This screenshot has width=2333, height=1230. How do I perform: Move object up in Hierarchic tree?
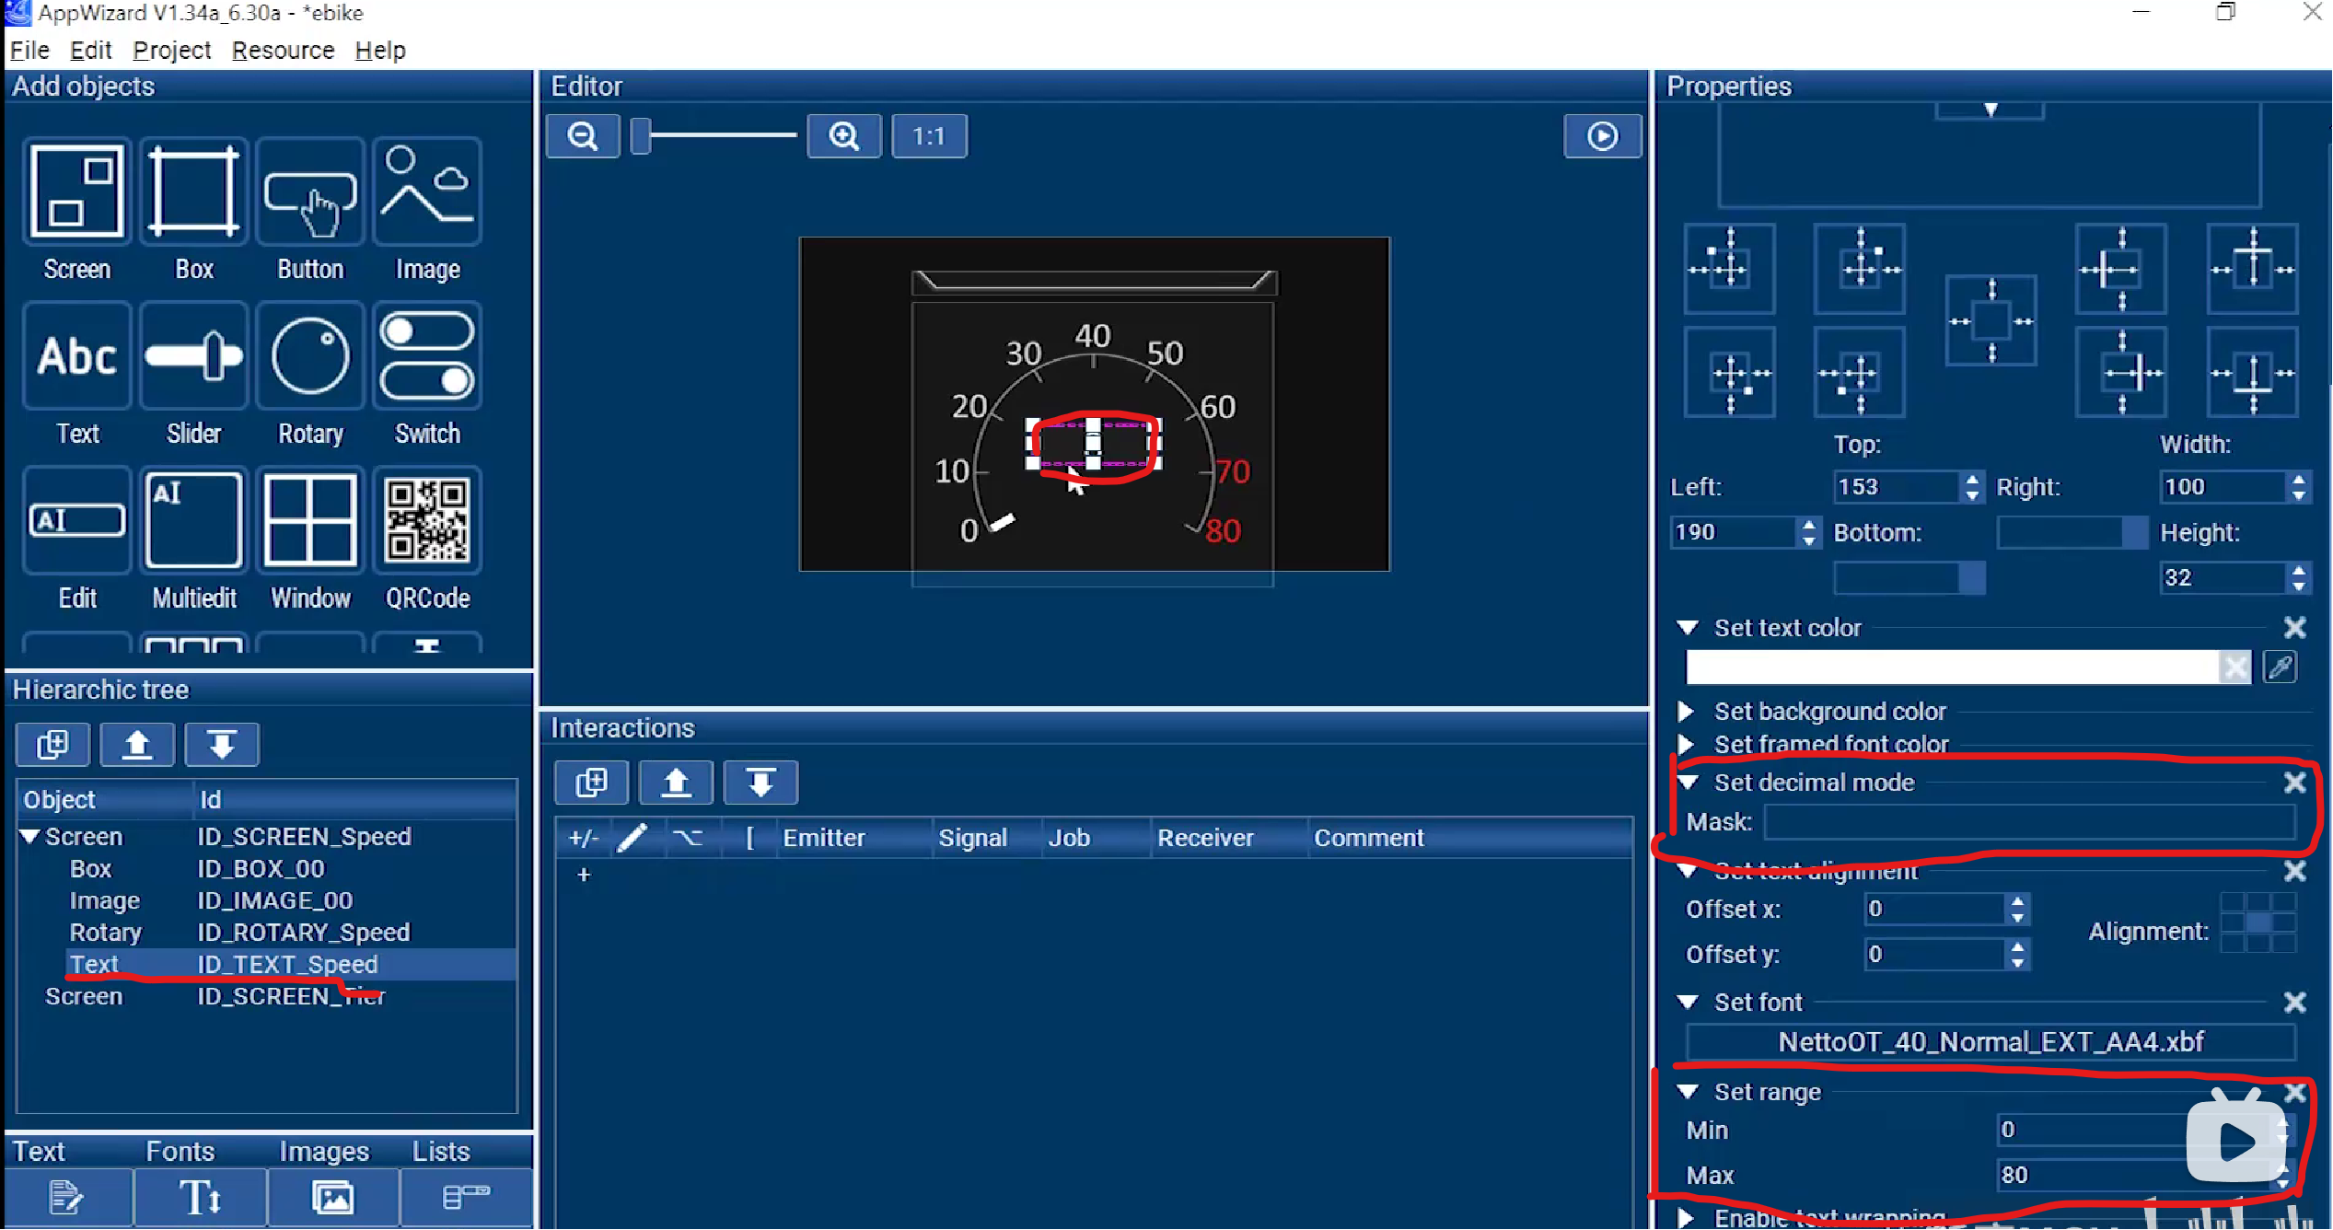click(x=137, y=744)
